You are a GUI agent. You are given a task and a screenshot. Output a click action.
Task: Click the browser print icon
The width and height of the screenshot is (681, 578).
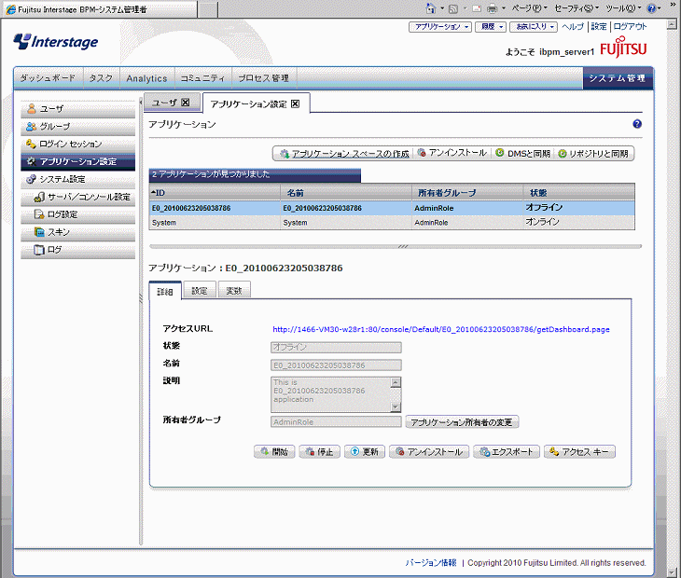pyautogui.click(x=492, y=8)
